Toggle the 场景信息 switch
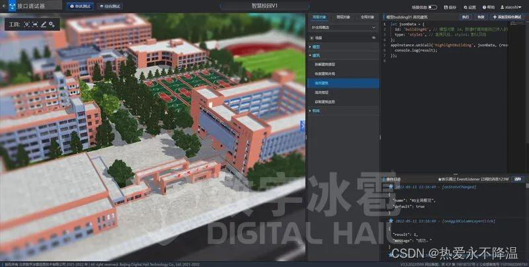 point(432,7)
